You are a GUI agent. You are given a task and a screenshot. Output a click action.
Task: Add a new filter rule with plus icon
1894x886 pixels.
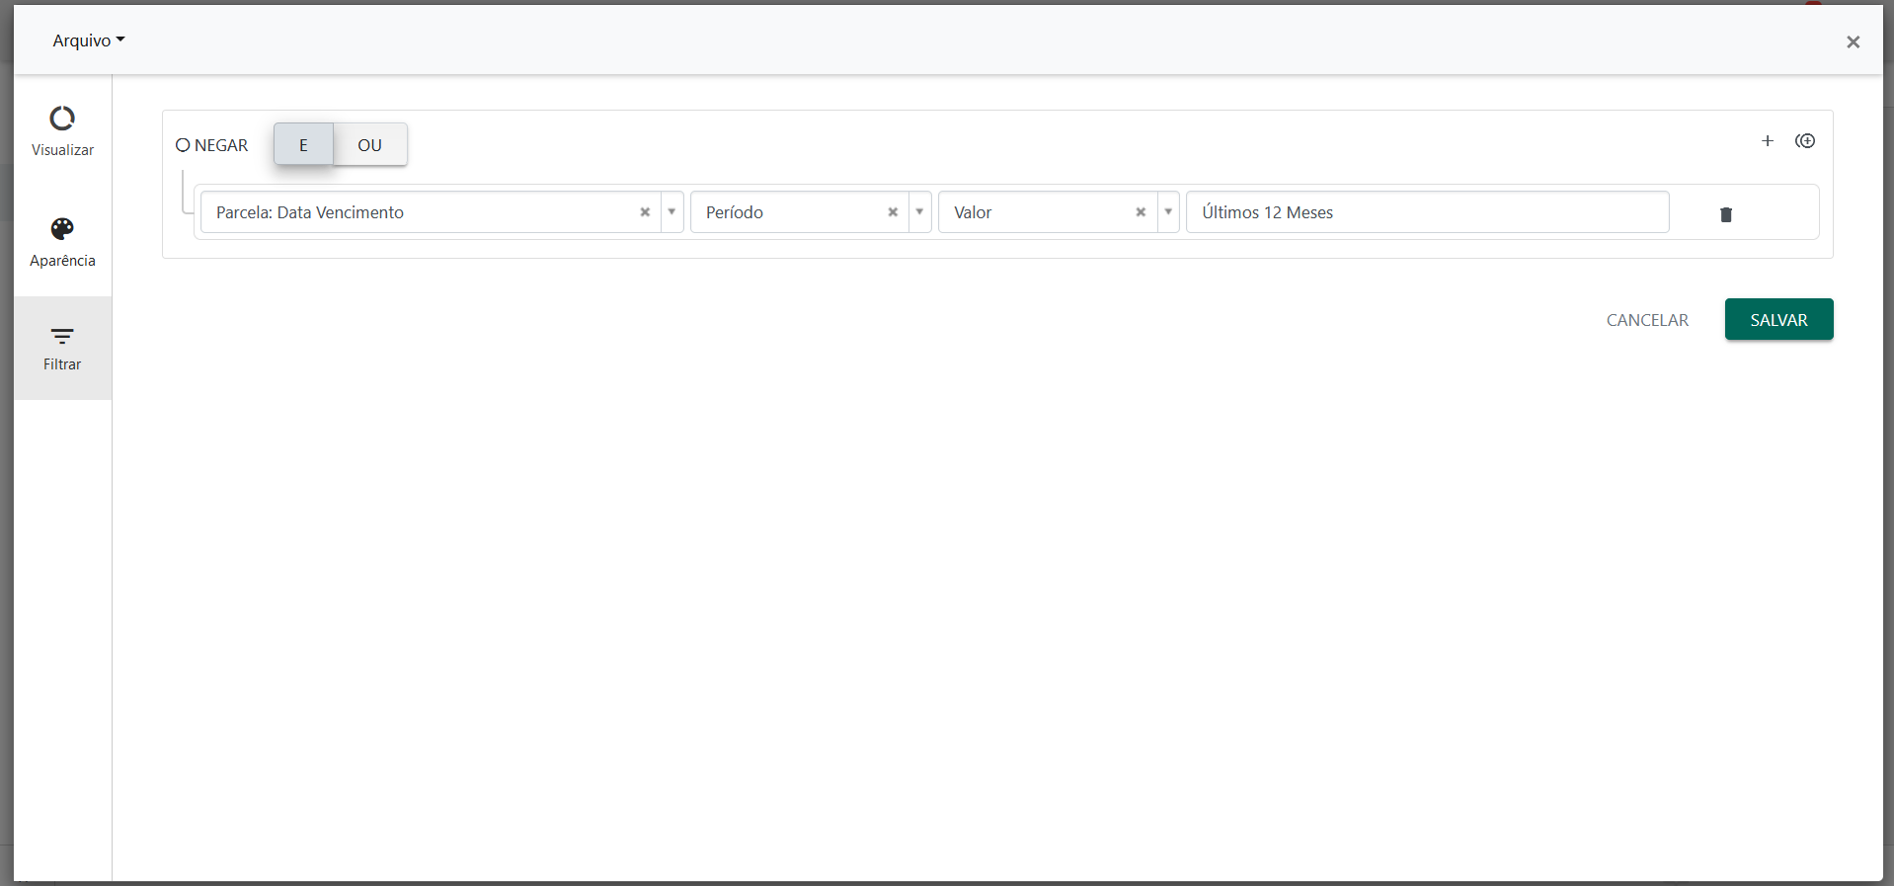pos(1768,141)
